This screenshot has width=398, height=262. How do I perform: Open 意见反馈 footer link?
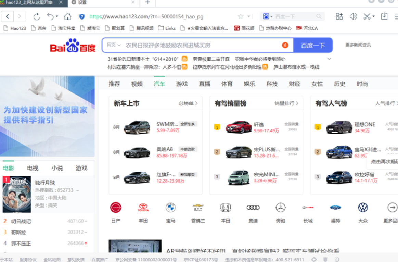coord(76,260)
